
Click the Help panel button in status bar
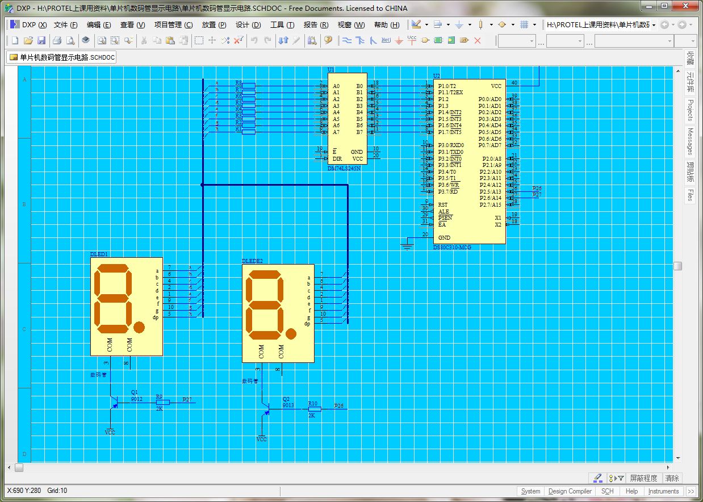631,491
